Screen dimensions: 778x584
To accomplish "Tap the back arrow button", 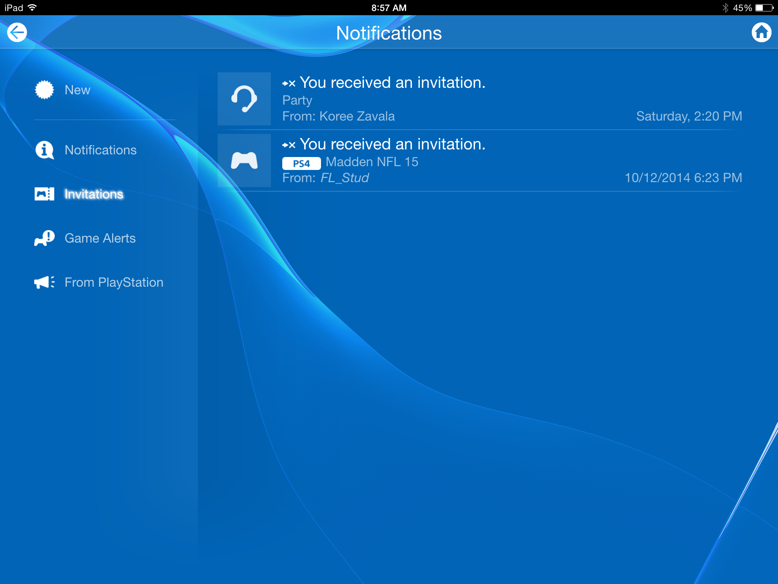I will 17,32.
